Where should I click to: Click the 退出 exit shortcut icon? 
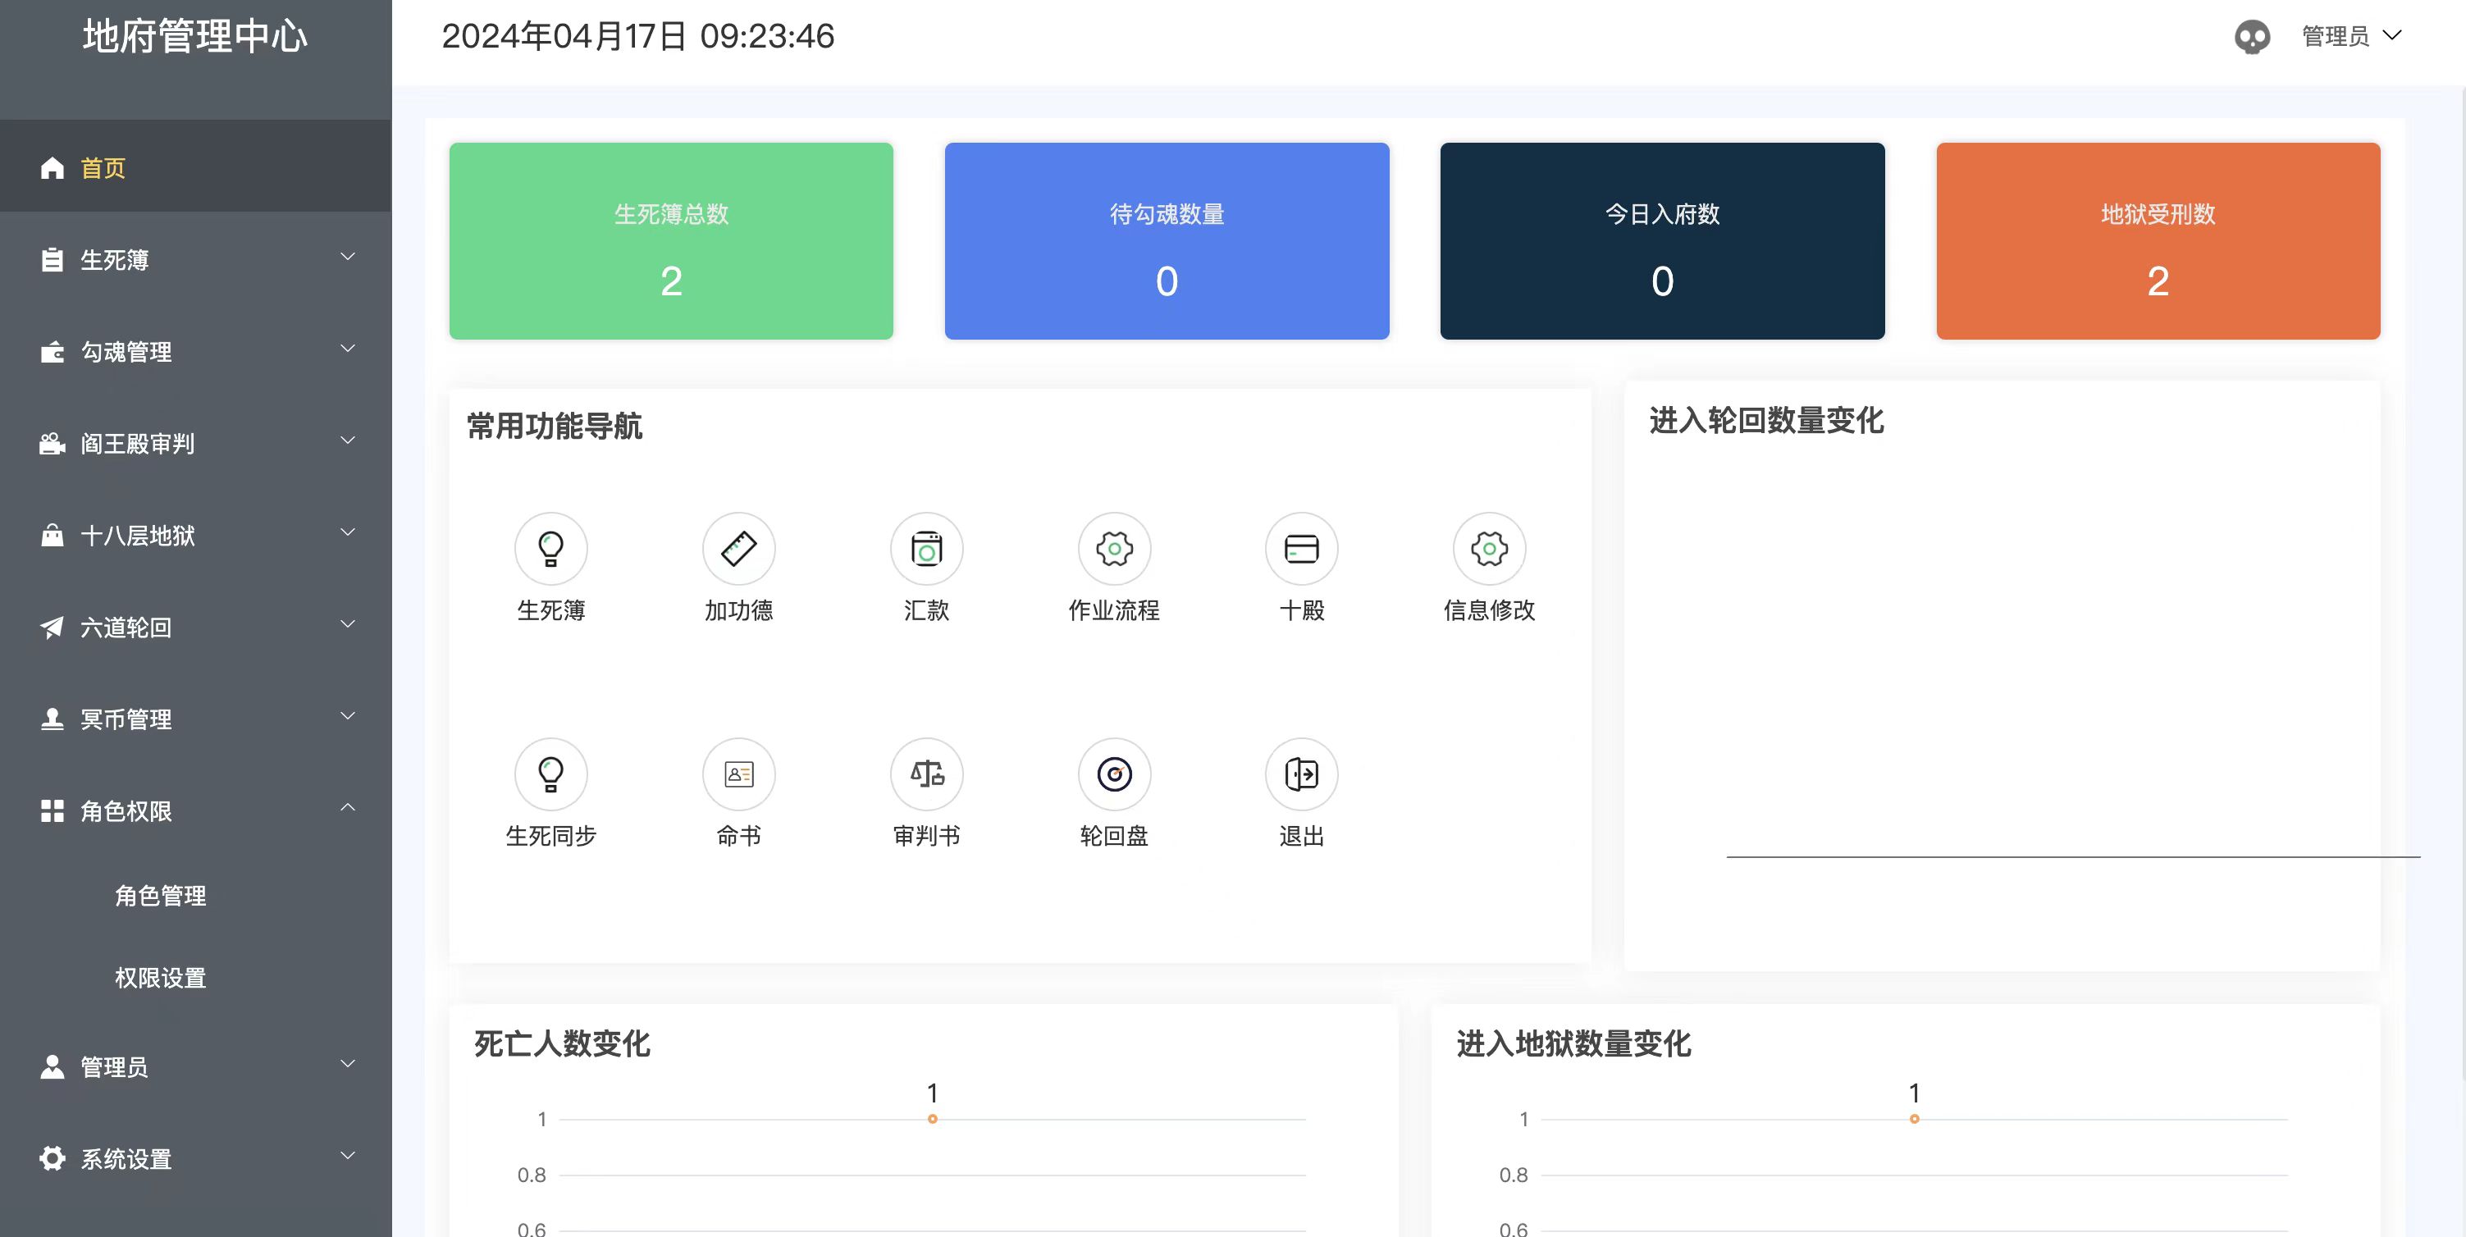coord(1302,774)
